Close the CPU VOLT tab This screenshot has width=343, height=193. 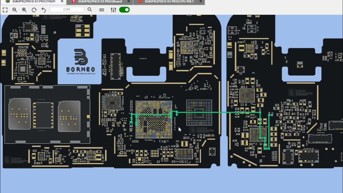(x=201, y=2)
